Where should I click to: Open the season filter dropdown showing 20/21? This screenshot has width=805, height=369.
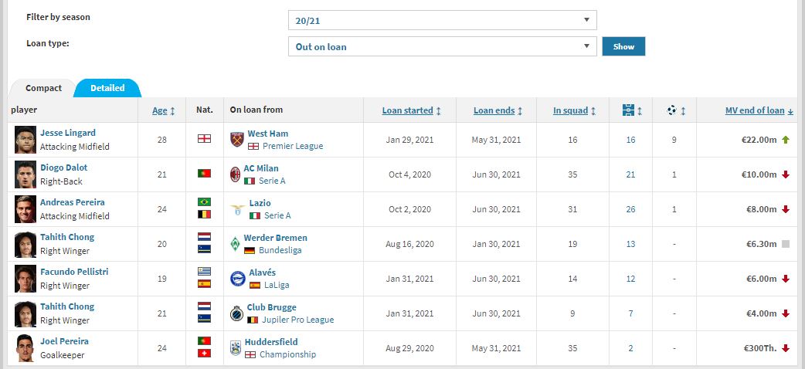[442, 20]
